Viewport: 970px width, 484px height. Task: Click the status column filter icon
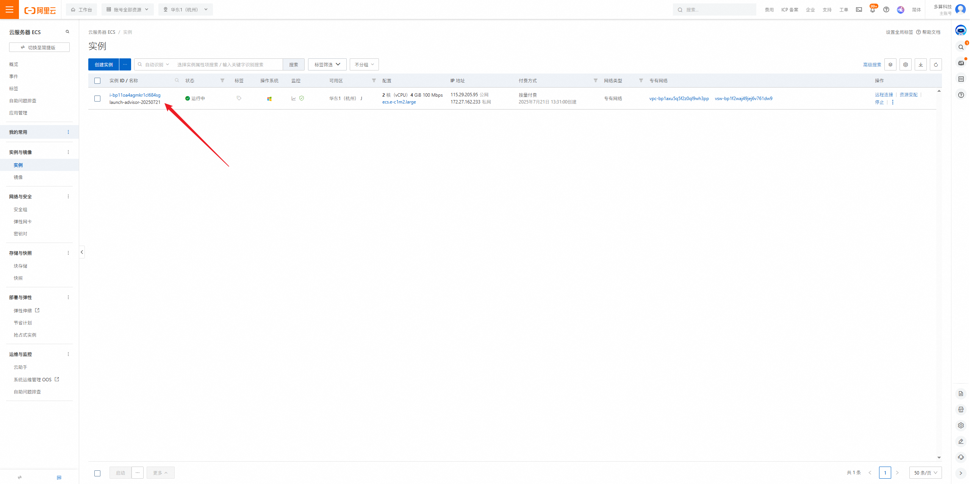coord(222,80)
